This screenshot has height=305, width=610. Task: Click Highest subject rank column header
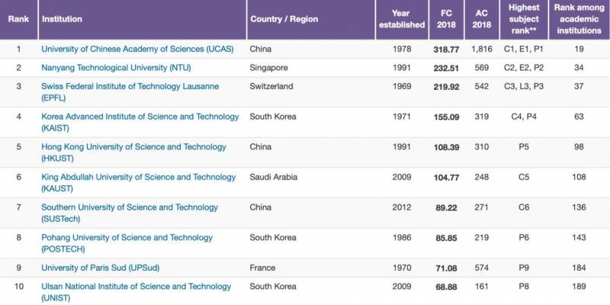coord(524,19)
